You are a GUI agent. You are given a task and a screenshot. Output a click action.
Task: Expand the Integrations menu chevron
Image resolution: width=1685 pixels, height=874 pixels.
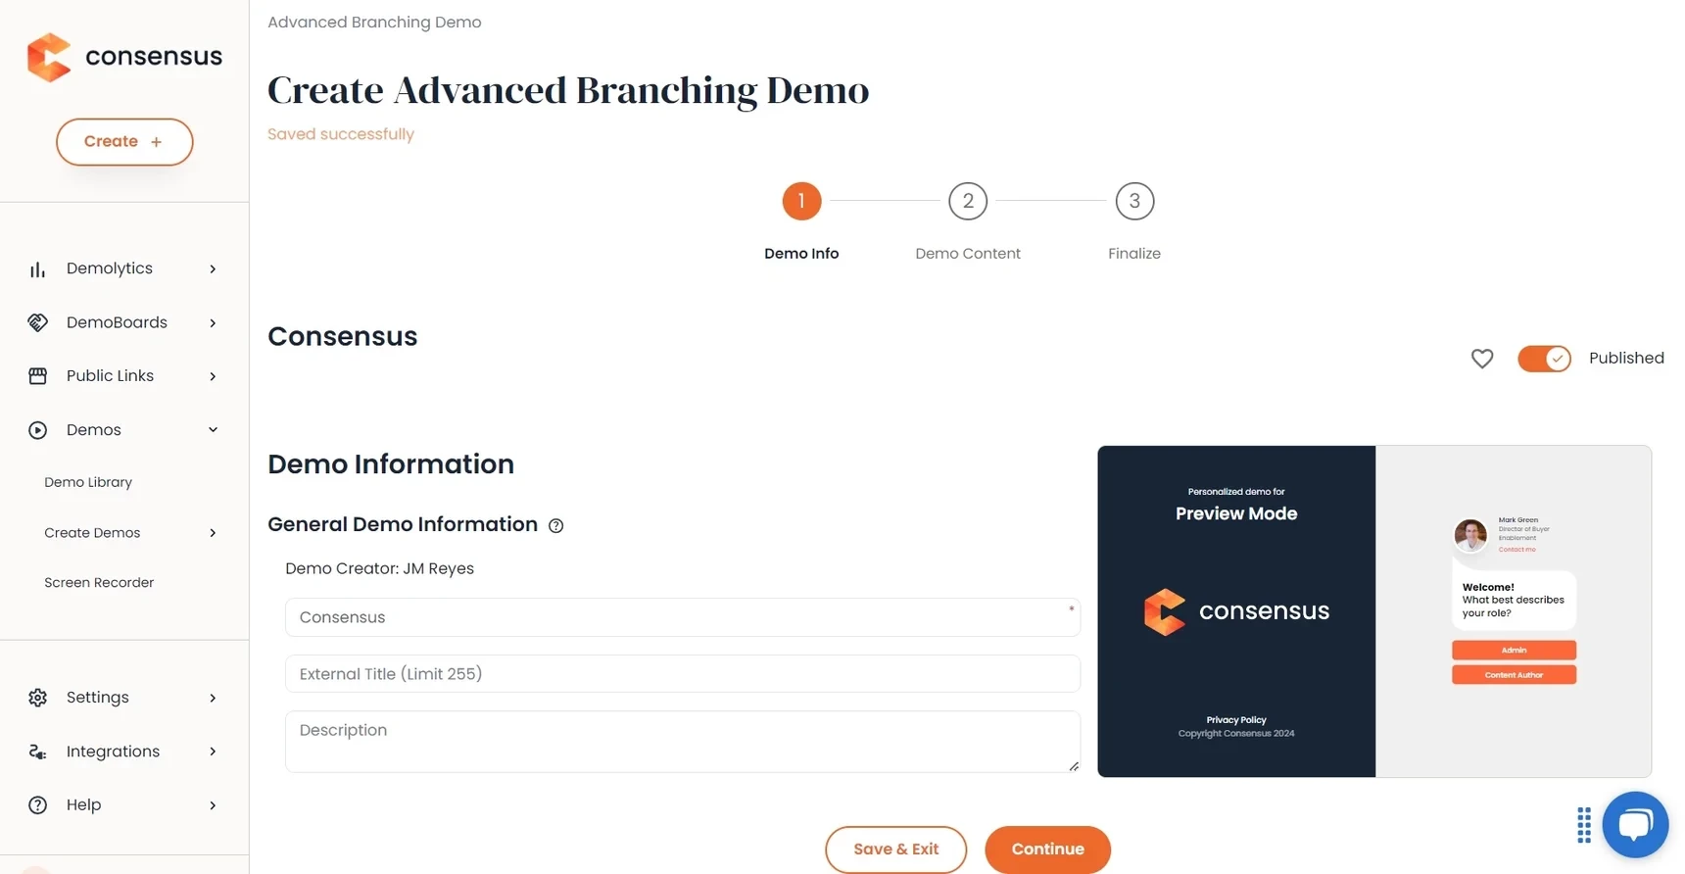point(213,752)
